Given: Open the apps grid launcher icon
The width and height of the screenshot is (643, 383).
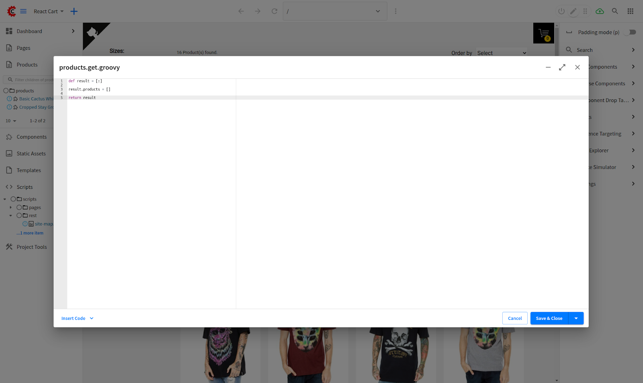Looking at the screenshot, I should pos(630,11).
